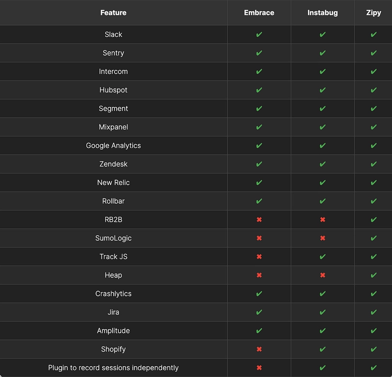This screenshot has height=377, width=392.
Task: Click Instabug's red cross in SumoLogic row
Action: (322, 238)
